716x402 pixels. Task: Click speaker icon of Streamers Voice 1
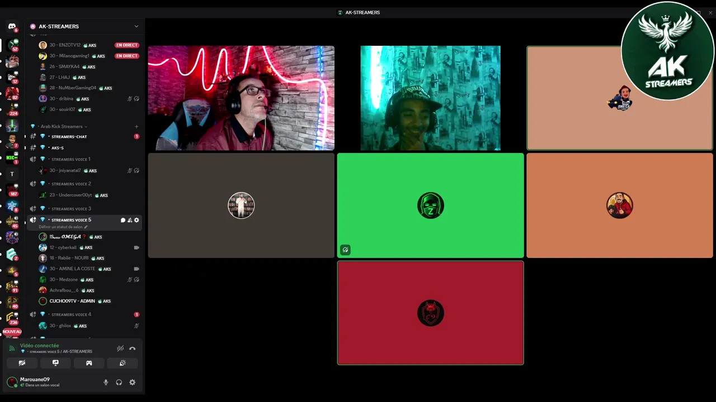click(x=33, y=159)
